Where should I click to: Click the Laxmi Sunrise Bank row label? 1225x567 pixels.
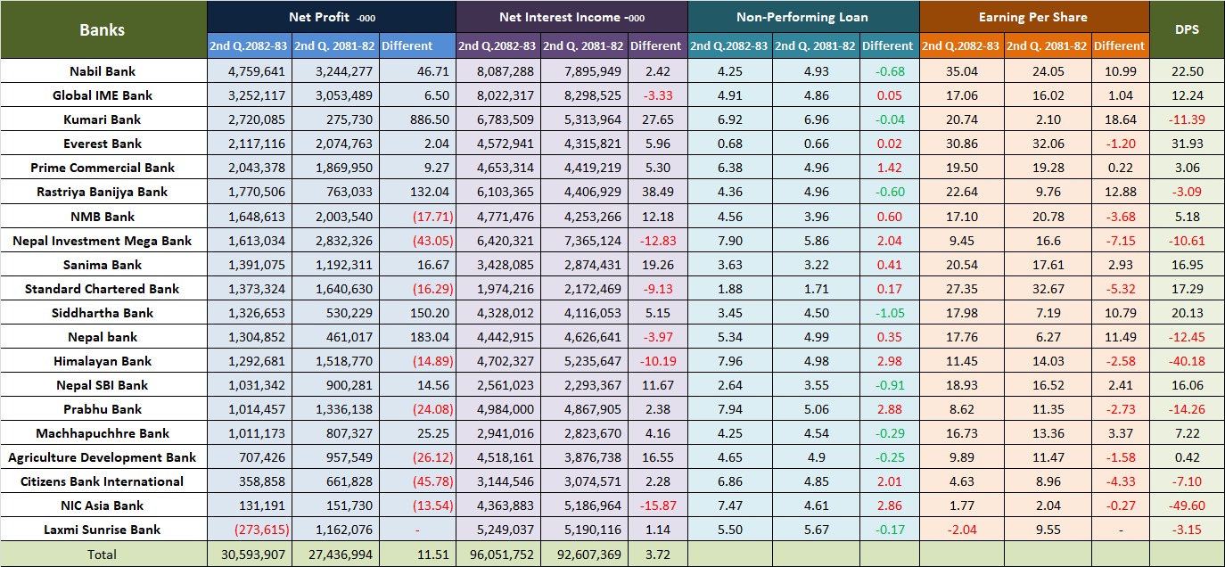(103, 530)
